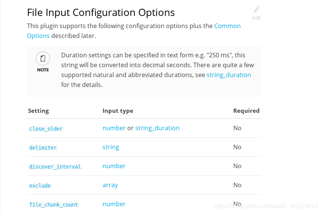
Task: Open the exclude setting
Action: tap(40, 186)
